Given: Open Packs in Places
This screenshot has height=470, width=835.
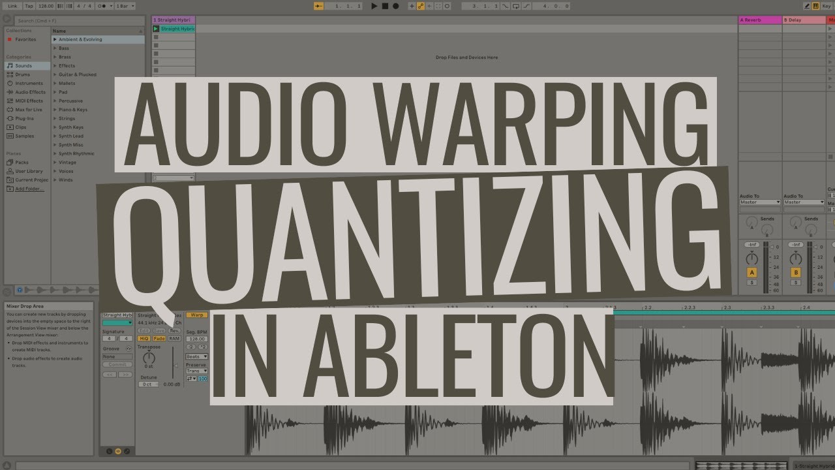Looking at the screenshot, I should tap(22, 163).
